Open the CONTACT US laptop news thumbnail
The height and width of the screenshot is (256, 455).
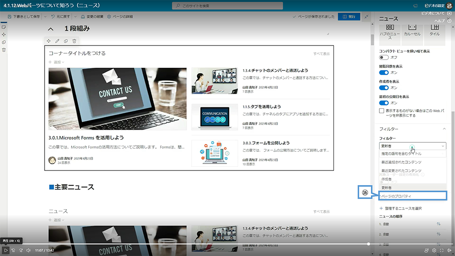(x=117, y=99)
